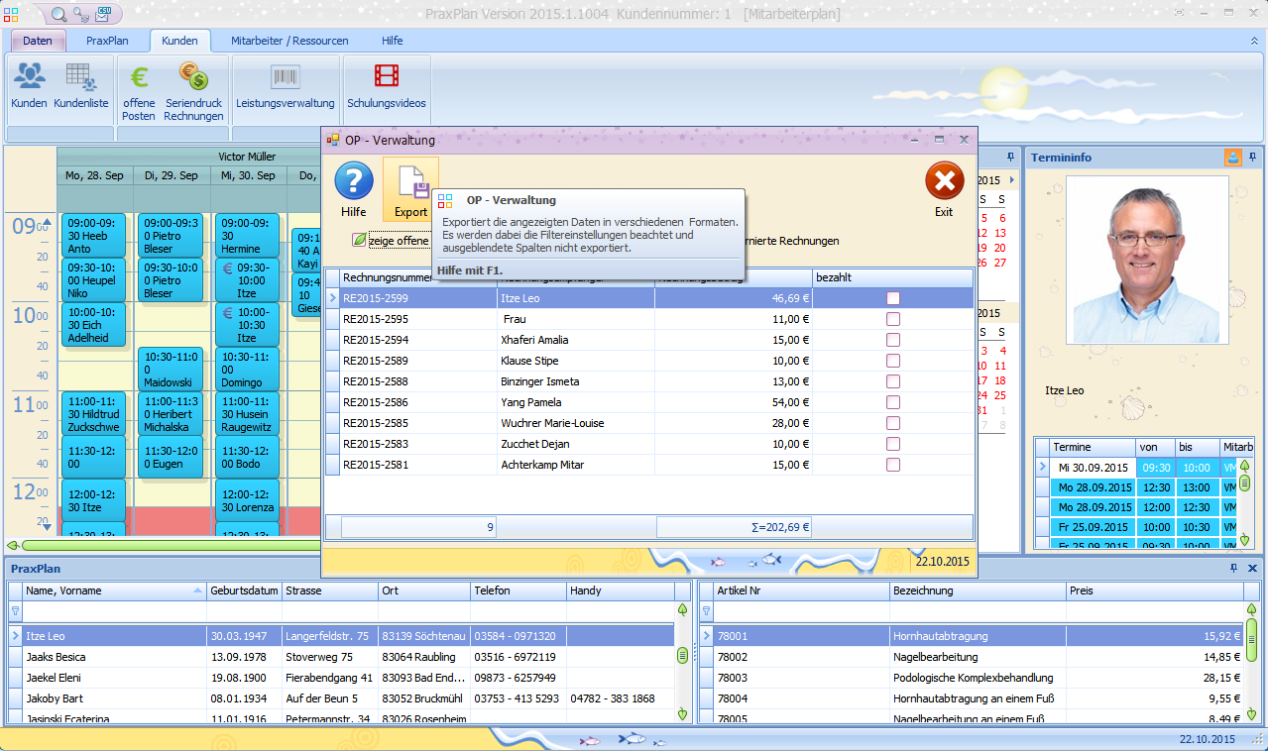Sort articles by Preis column header
Image resolution: width=1268 pixels, height=751 pixels.
tap(1155, 590)
